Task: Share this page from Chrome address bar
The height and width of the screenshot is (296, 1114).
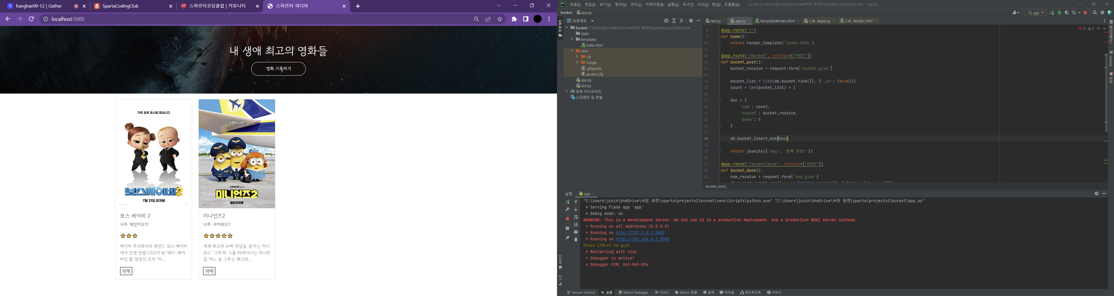Action: pyautogui.click(x=488, y=19)
